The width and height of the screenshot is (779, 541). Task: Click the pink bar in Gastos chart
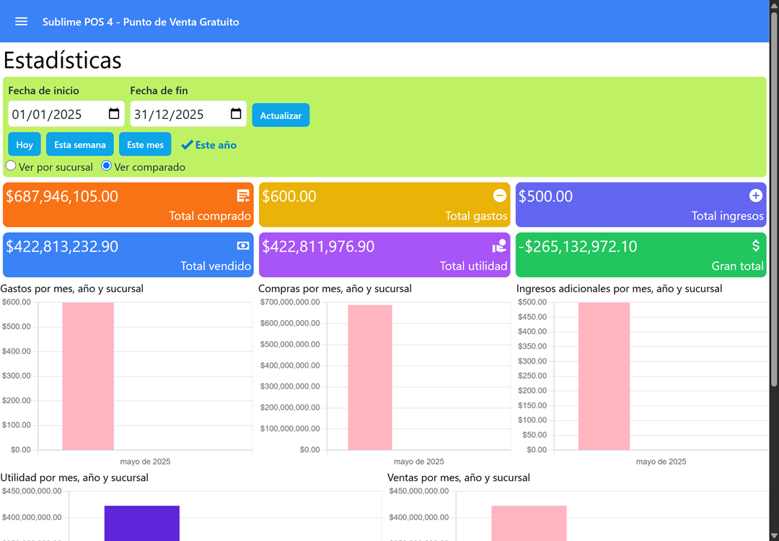[88, 376]
